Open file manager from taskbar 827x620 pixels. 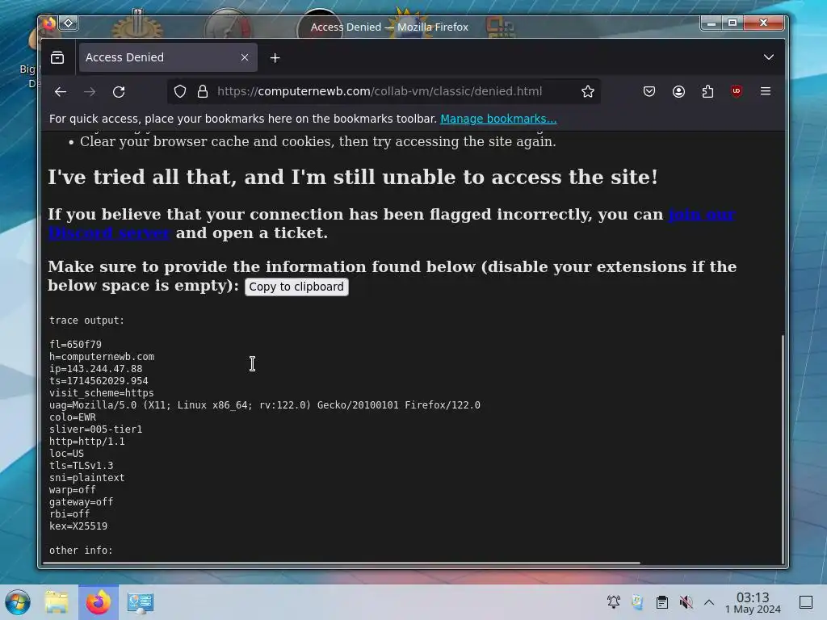[57, 602]
